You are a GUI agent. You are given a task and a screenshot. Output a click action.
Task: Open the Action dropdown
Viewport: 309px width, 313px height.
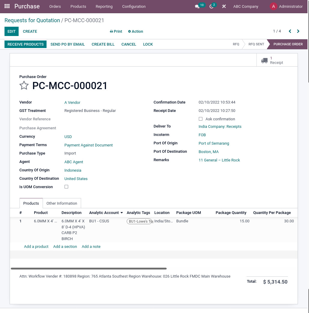pyautogui.click(x=135, y=32)
